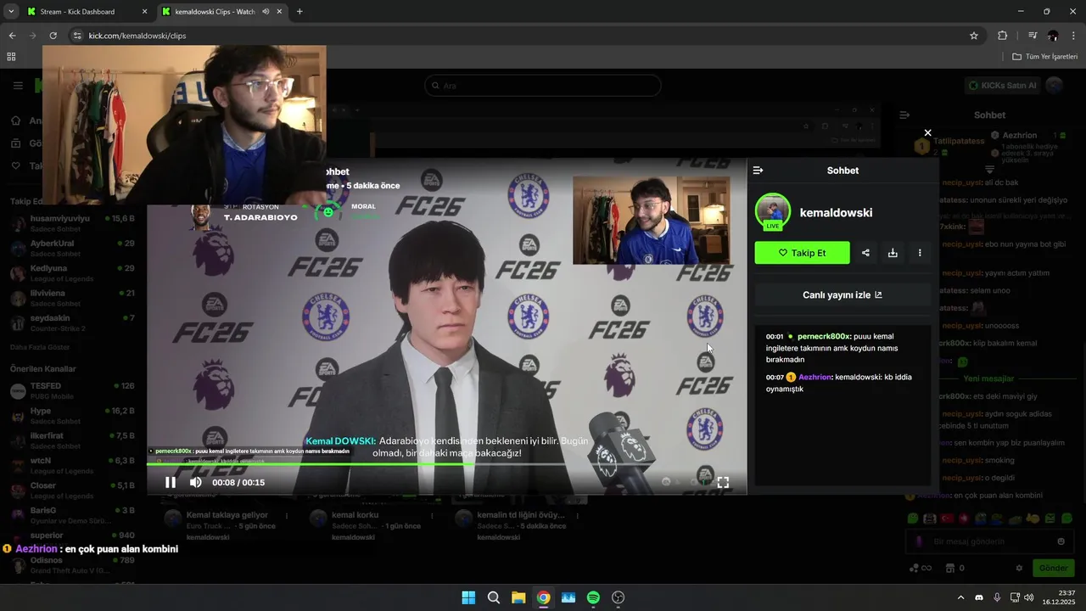This screenshot has width=1086, height=611.
Task: Expand Daha Fazla Göster in sidebar
Action: pos(39,347)
